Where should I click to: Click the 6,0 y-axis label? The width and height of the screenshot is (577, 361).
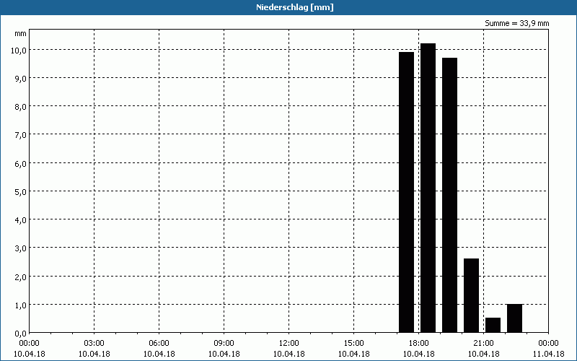[20, 164]
